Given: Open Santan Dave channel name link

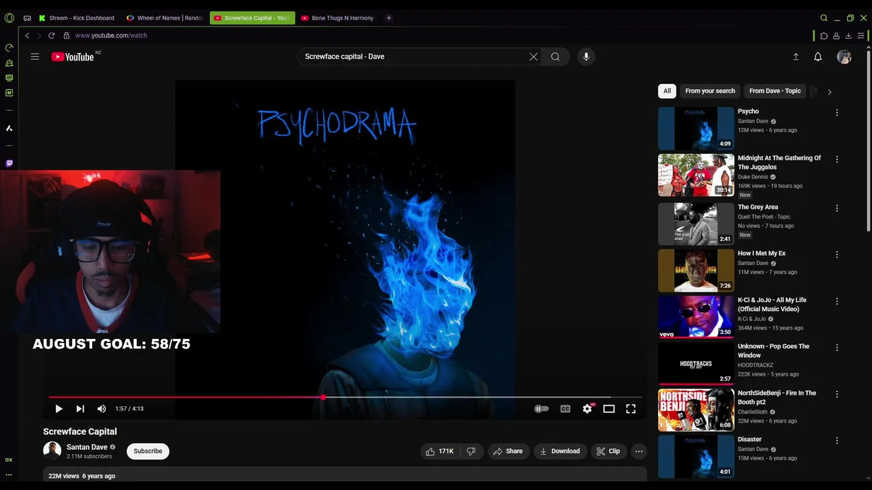Looking at the screenshot, I should coord(87,447).
